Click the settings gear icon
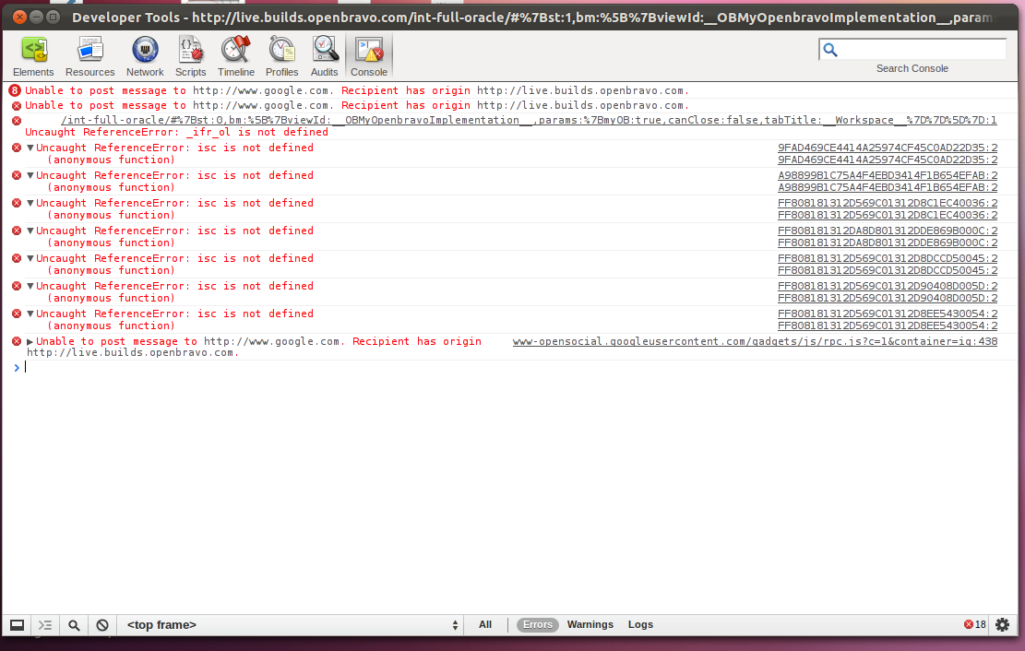1025x651 pixels. pyautogui.click(x=1002, y=625)
